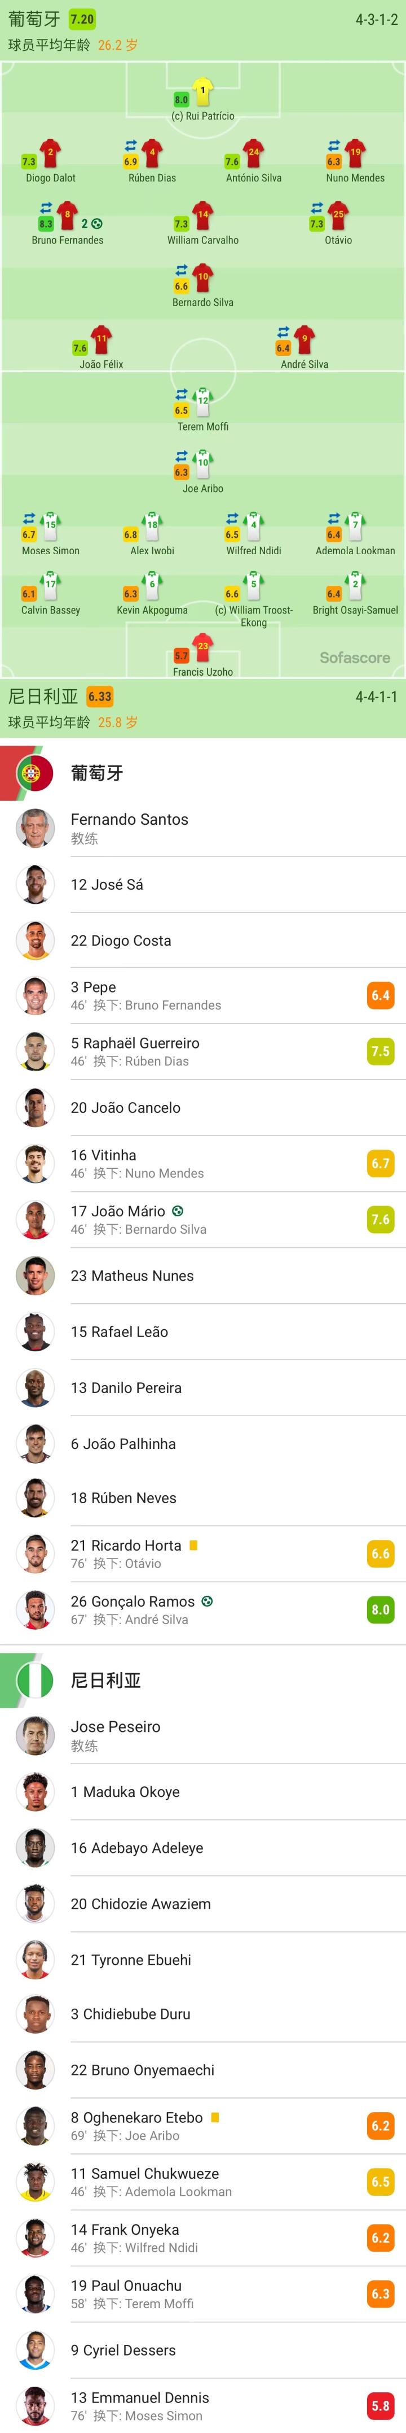Click the goal ball icon beside João Mário

pos(178,1211)
